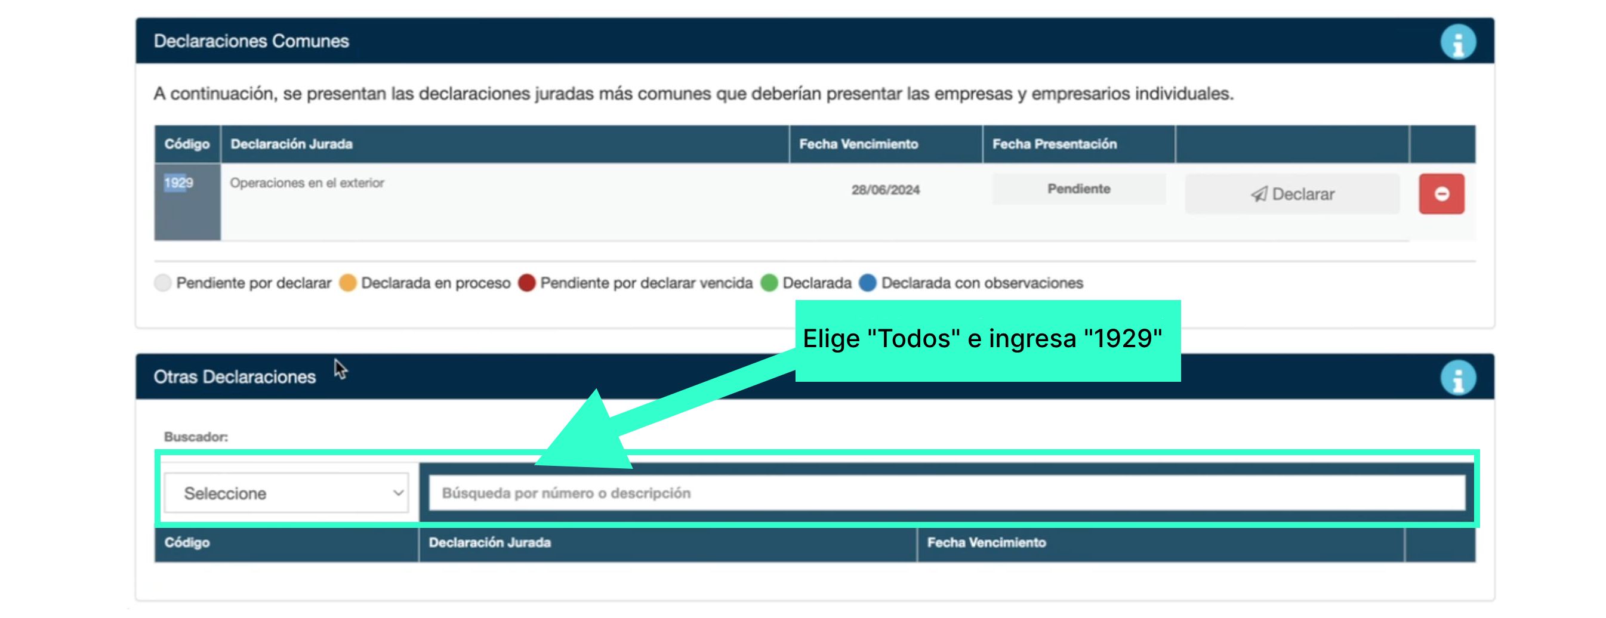Remove declaration 1929 with the red minus button
The height and width of the screenshot is (618, 1606).
[1441, 194]
